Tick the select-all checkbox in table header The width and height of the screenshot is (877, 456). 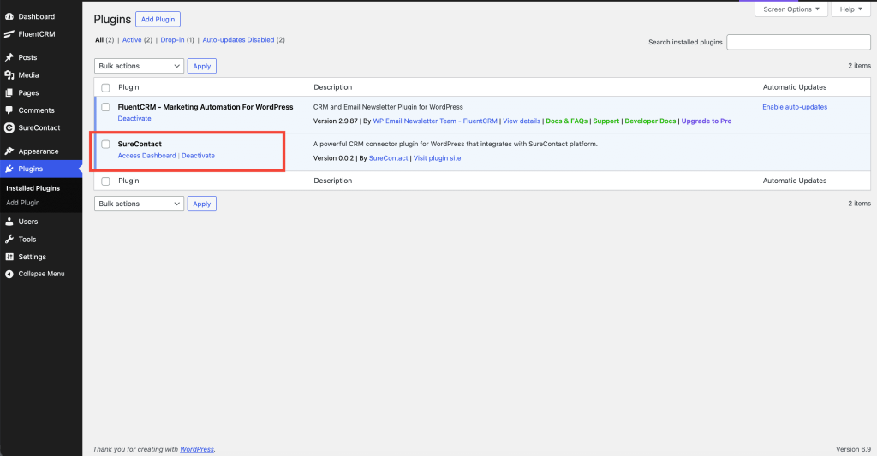tap(105, 88)
